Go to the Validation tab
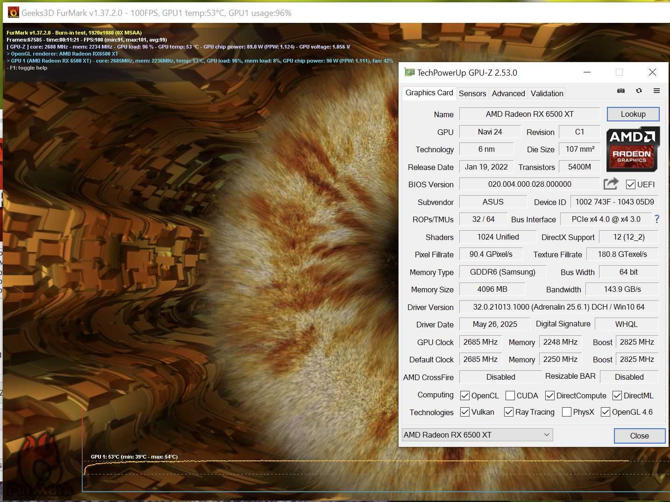Screen dimensions: 670x502 (x=547, y=93)
